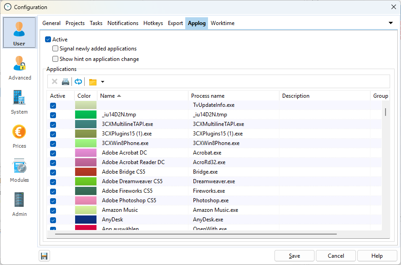
Task: Click the color swatch for Adobe Bridge CS5
Action: tap(86, 172)
